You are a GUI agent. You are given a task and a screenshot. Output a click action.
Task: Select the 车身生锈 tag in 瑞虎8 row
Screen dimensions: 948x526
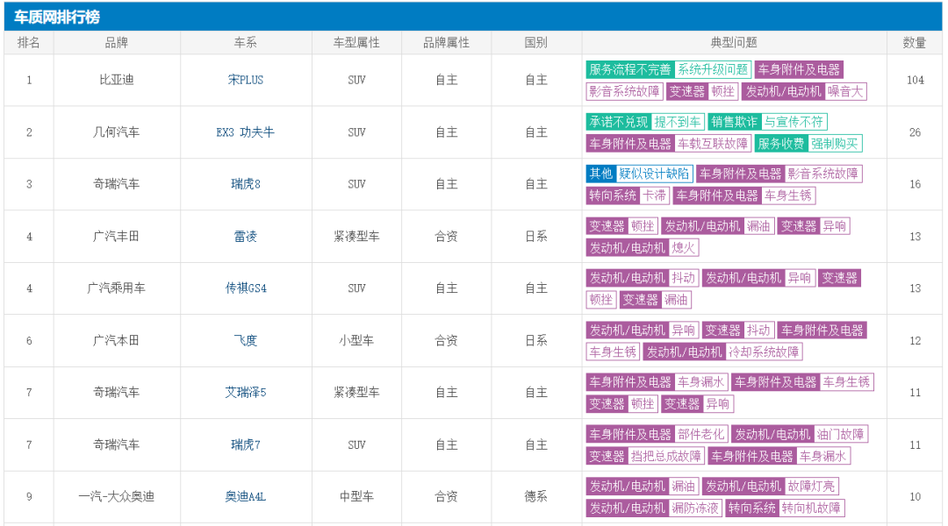(x=744, y=195)
